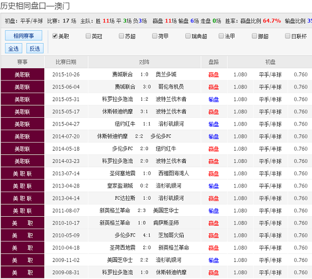This screenshot has height=279, width=312.
Task: Click the 相同赛事 button
Action: point(23,36)
